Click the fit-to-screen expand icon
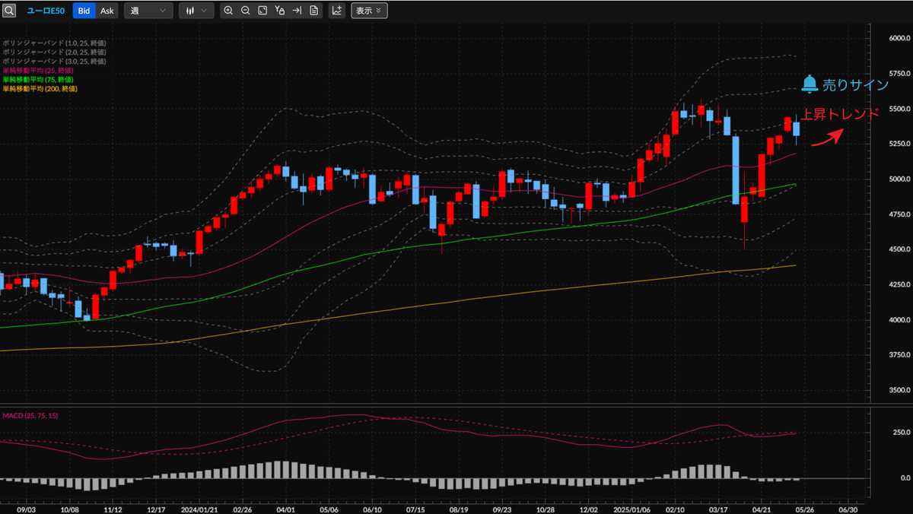The image size is (913, 514). [262, 11]
